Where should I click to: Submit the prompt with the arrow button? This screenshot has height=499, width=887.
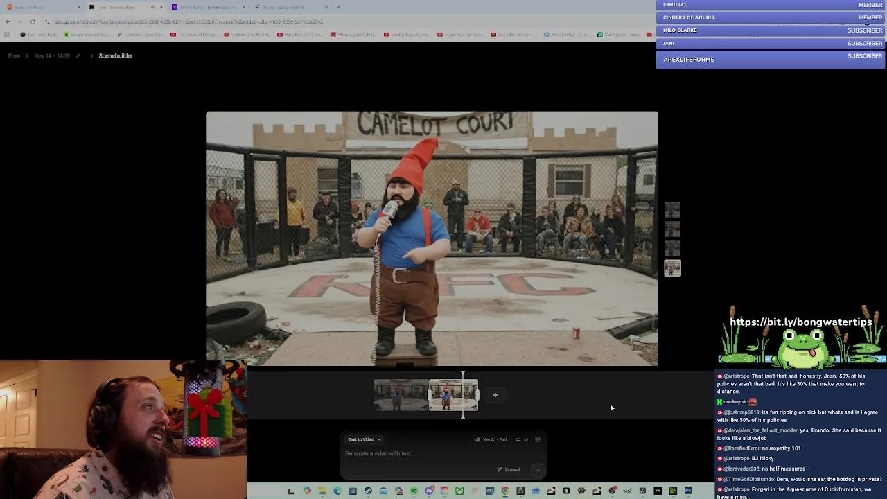[x=537, y=469]
